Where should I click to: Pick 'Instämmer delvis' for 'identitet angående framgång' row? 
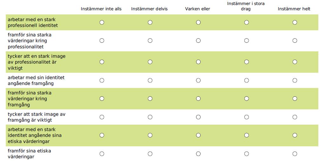[x=150, y=80]
